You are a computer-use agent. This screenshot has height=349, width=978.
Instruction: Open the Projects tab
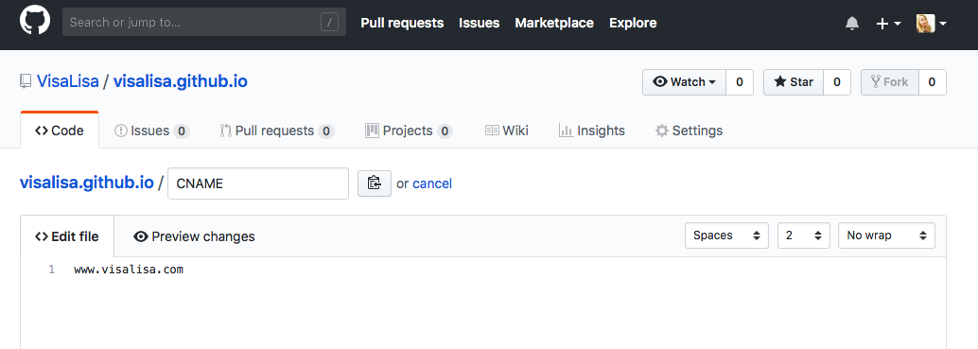click(409, 131)
